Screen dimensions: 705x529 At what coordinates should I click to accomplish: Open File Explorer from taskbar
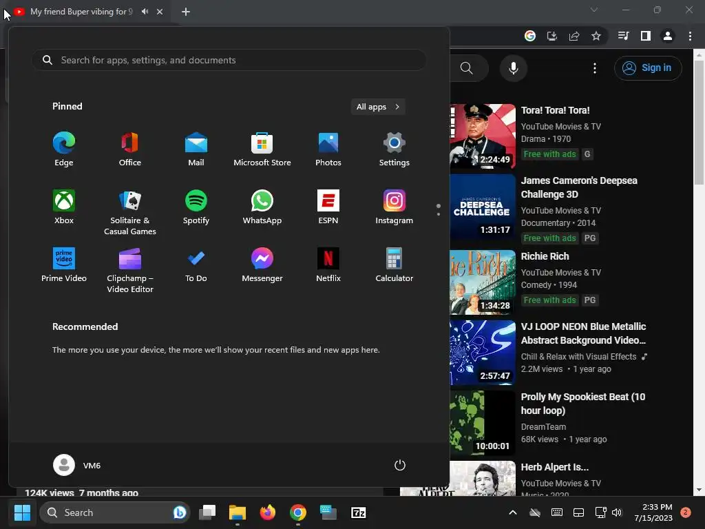tap(238, 512)
